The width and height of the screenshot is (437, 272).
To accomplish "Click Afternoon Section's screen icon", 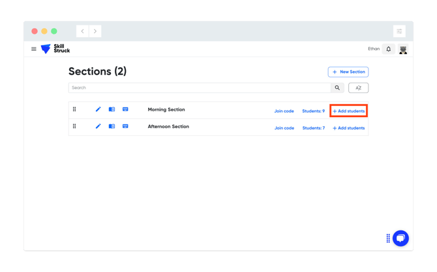I will (x=125, y=126).
